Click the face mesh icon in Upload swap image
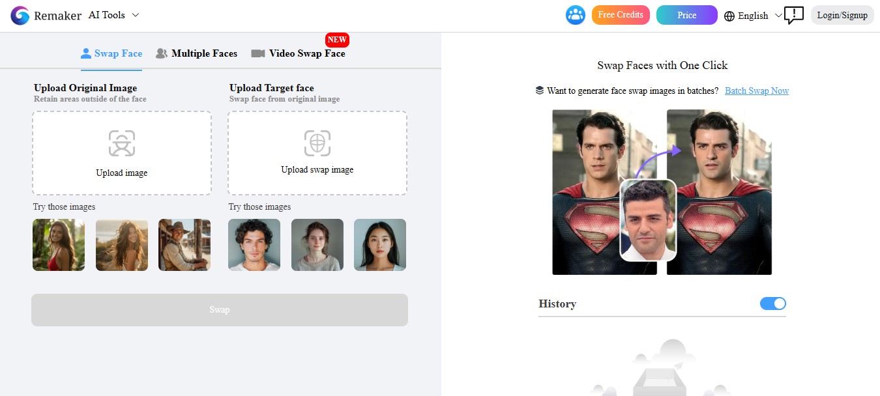Image resolution: width=880 pixels, height=396 pixels. click(317, 143)
